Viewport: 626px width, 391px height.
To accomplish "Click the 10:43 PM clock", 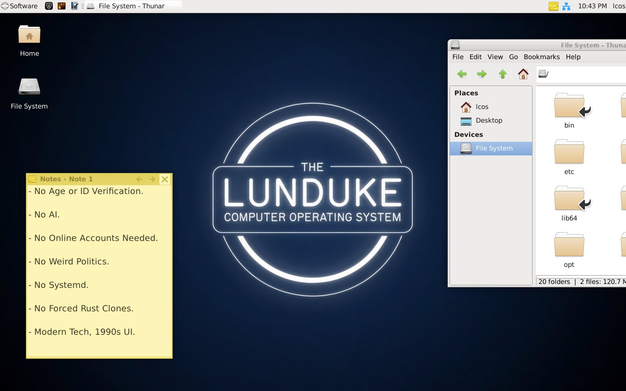I will 592,6.
